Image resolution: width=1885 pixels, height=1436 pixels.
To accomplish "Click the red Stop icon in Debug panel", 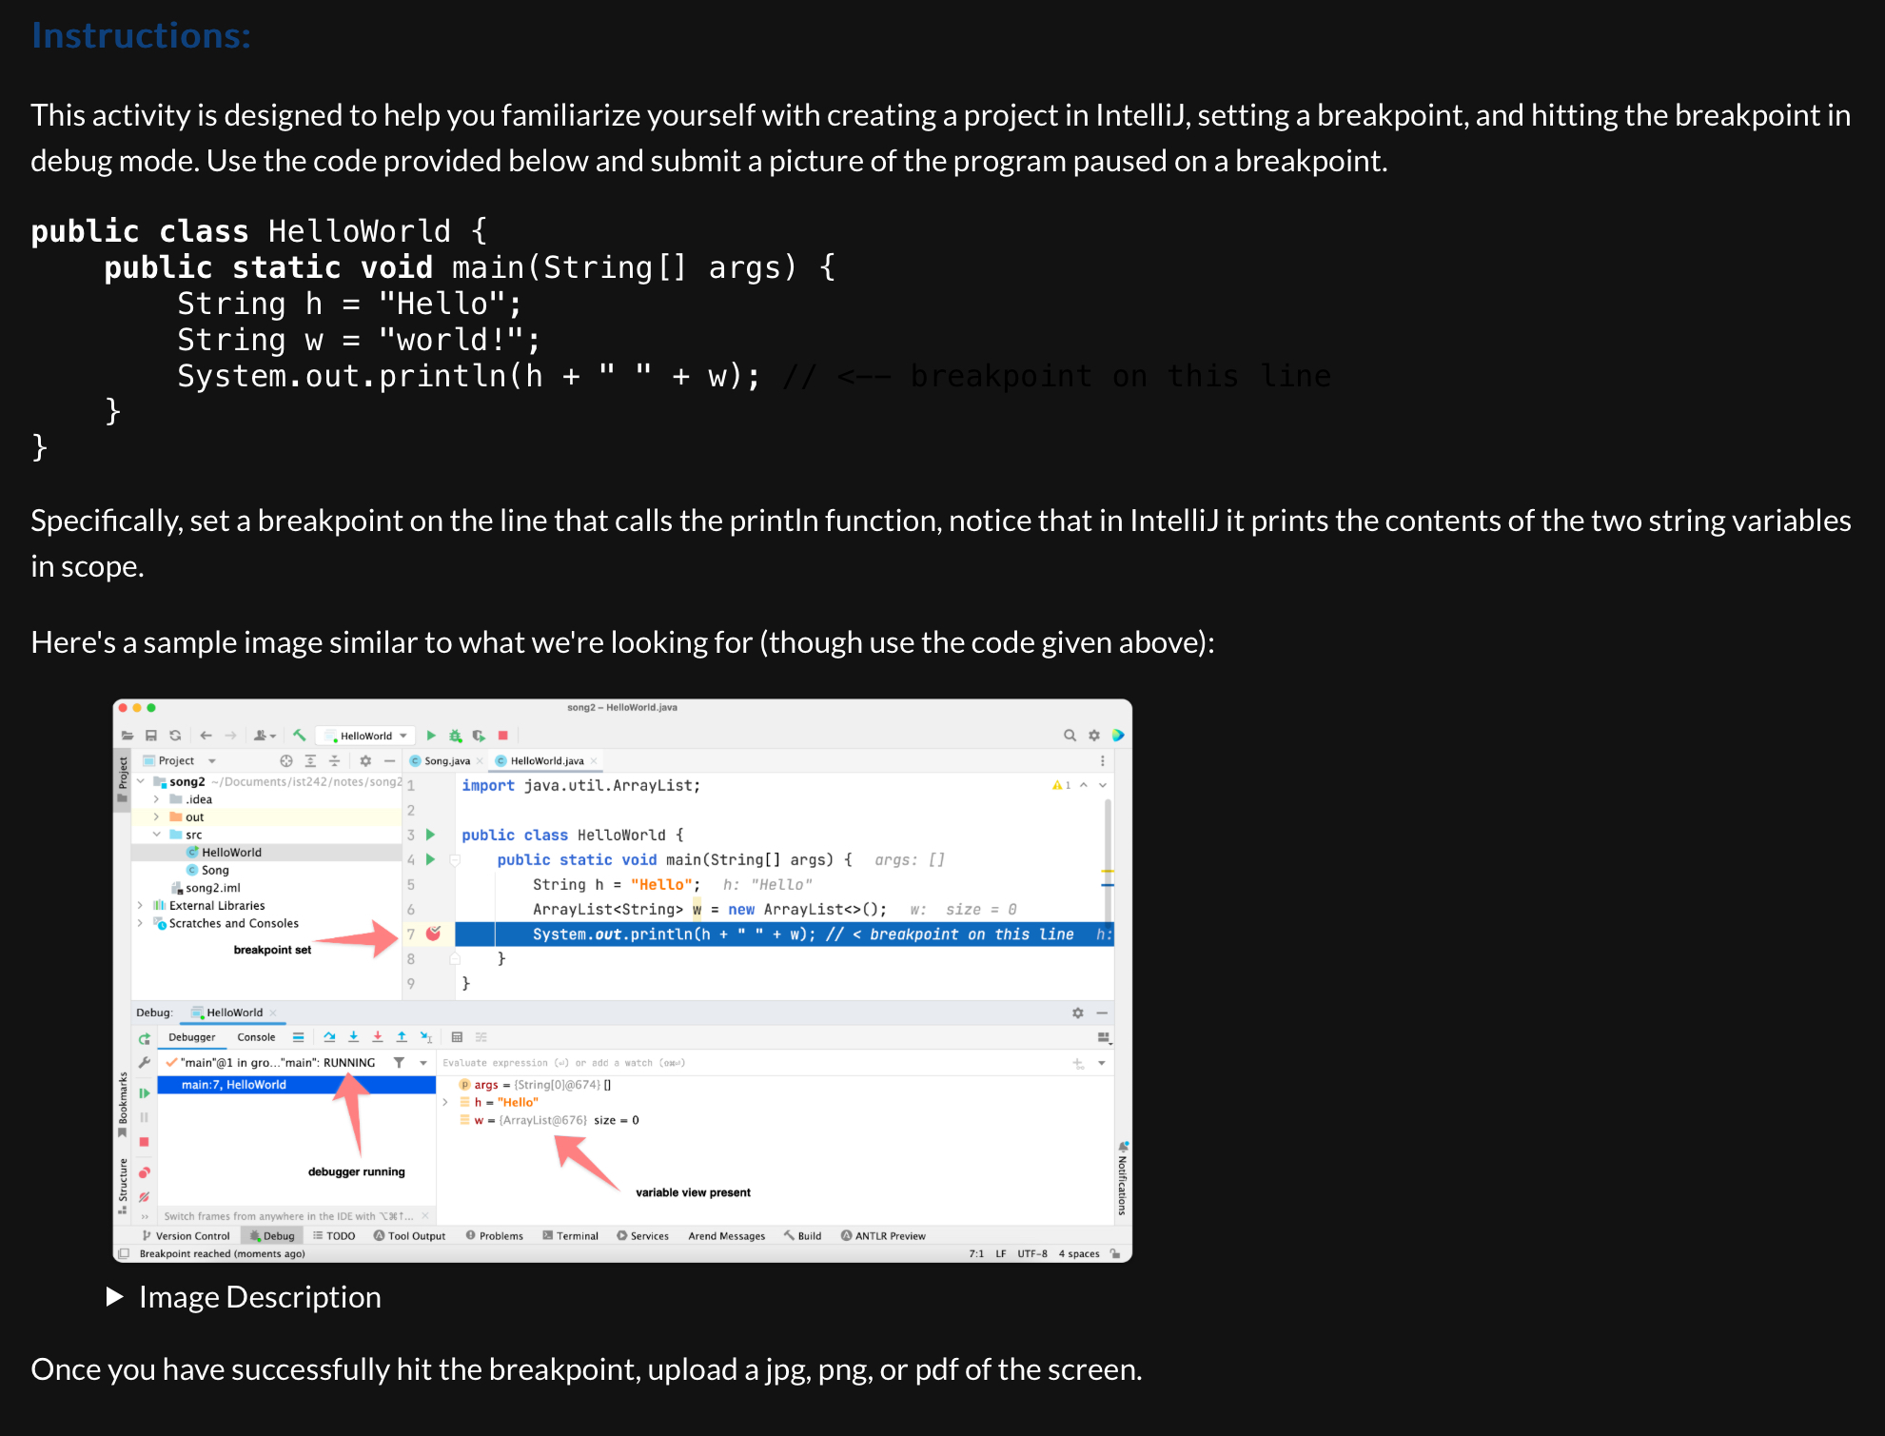I will (x=144, y=1141).
